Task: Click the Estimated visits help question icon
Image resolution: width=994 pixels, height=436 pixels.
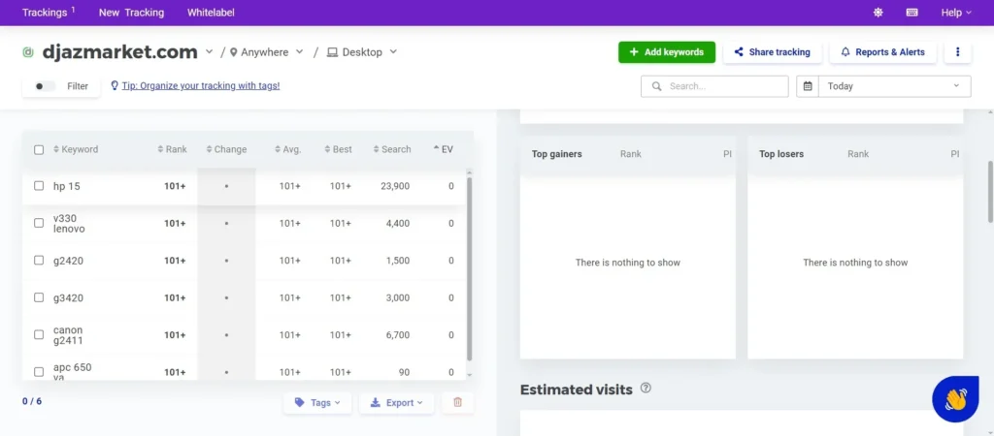Action: coord(646,389)
